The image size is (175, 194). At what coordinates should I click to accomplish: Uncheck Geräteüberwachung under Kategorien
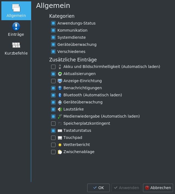click(53, 44)
